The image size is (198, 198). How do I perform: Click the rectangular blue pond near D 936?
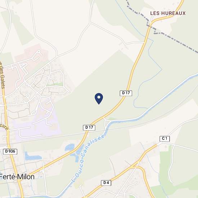tap(33, 157)
